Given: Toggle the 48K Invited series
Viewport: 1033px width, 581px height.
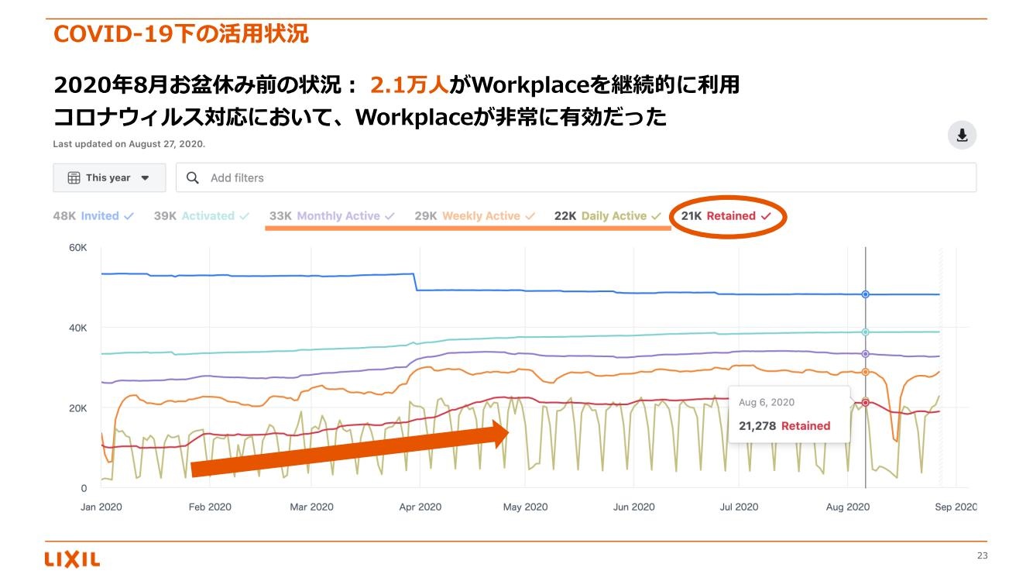Looking at the screenshot, I should click(93, 216).
